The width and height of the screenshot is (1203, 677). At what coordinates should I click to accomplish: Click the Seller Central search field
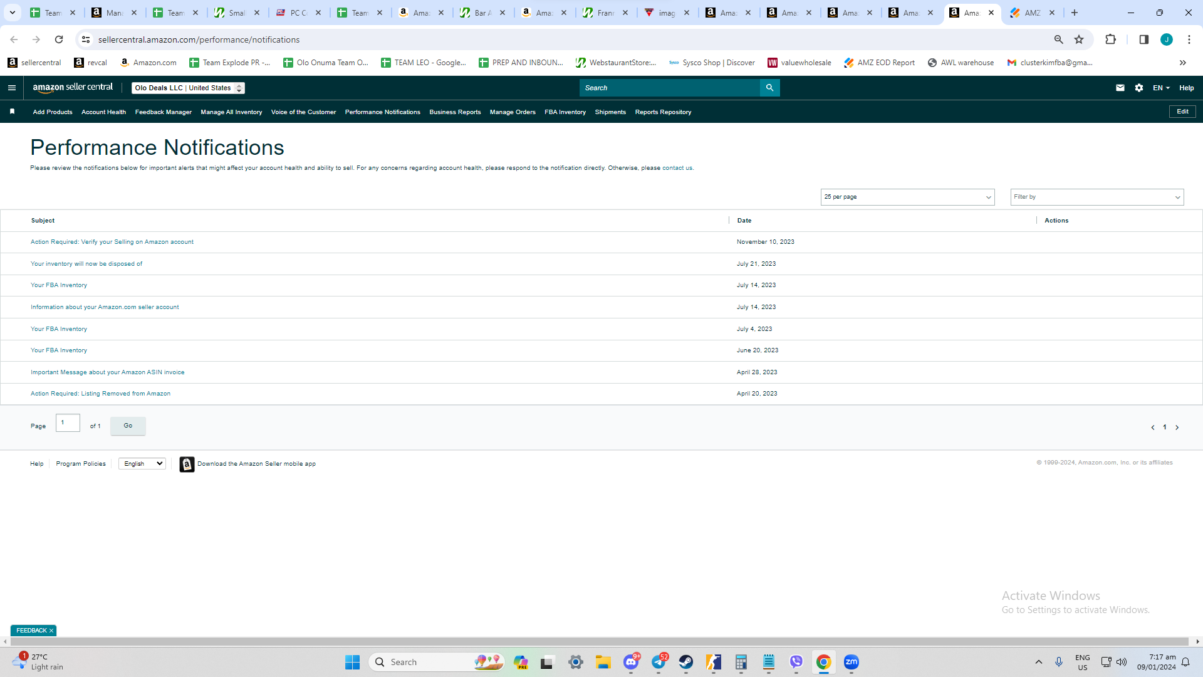[669, 88]
